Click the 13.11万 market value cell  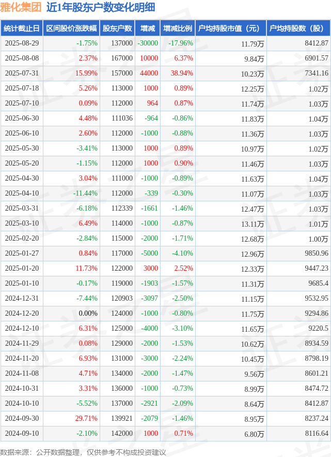(x=231, y=224)
